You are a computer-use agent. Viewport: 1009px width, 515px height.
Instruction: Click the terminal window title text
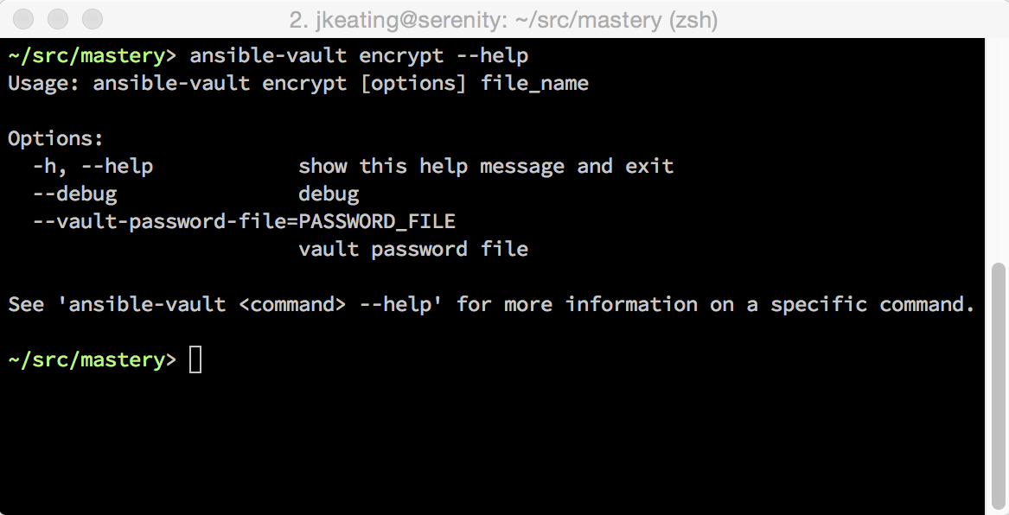(x=504, y=19)
